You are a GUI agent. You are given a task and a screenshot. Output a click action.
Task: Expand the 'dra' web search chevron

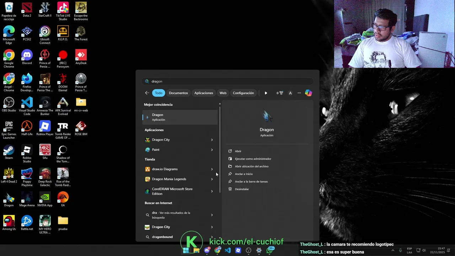pos(212,215)
